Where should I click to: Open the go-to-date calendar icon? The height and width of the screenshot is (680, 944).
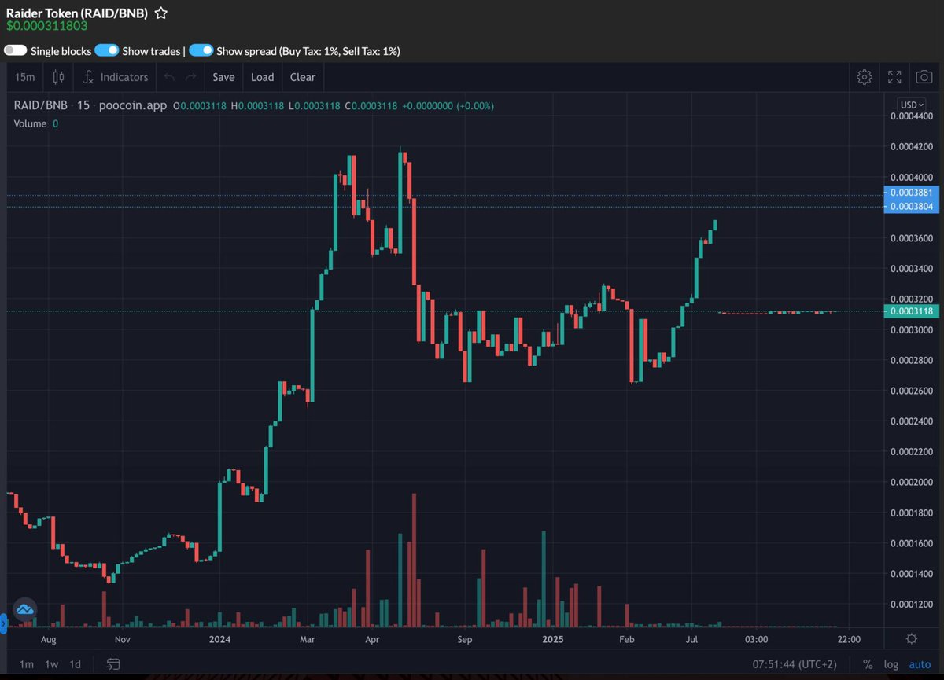tap(113, 664)
